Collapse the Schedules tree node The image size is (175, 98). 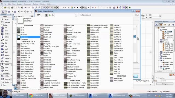[x=159, y=66]
